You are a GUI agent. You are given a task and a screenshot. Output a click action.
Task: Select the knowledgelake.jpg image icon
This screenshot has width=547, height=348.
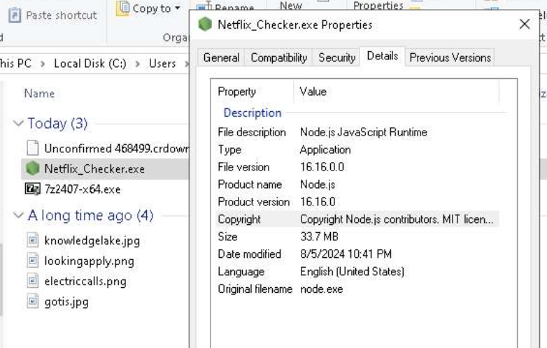[x=32, y=240]
